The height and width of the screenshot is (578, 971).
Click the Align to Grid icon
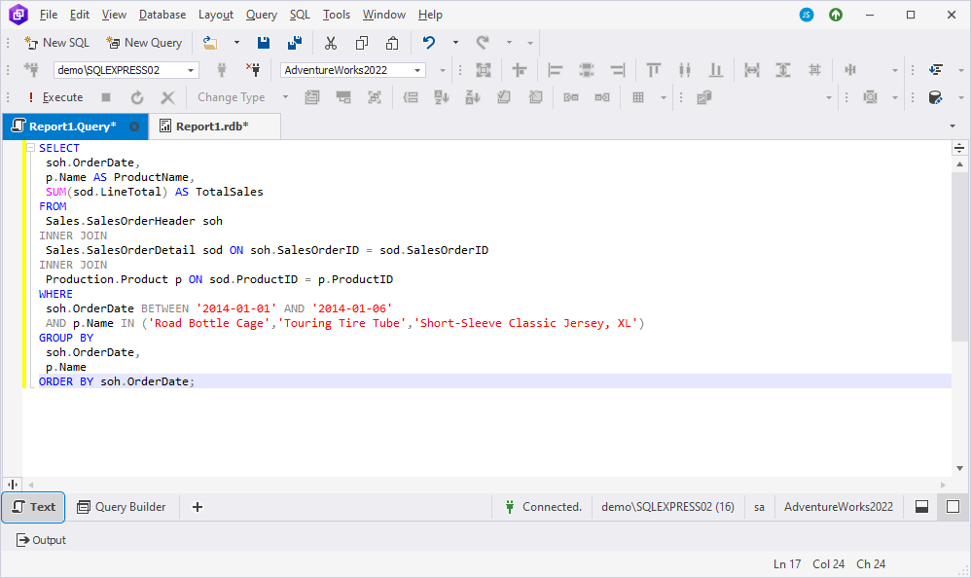pos(519,70)
